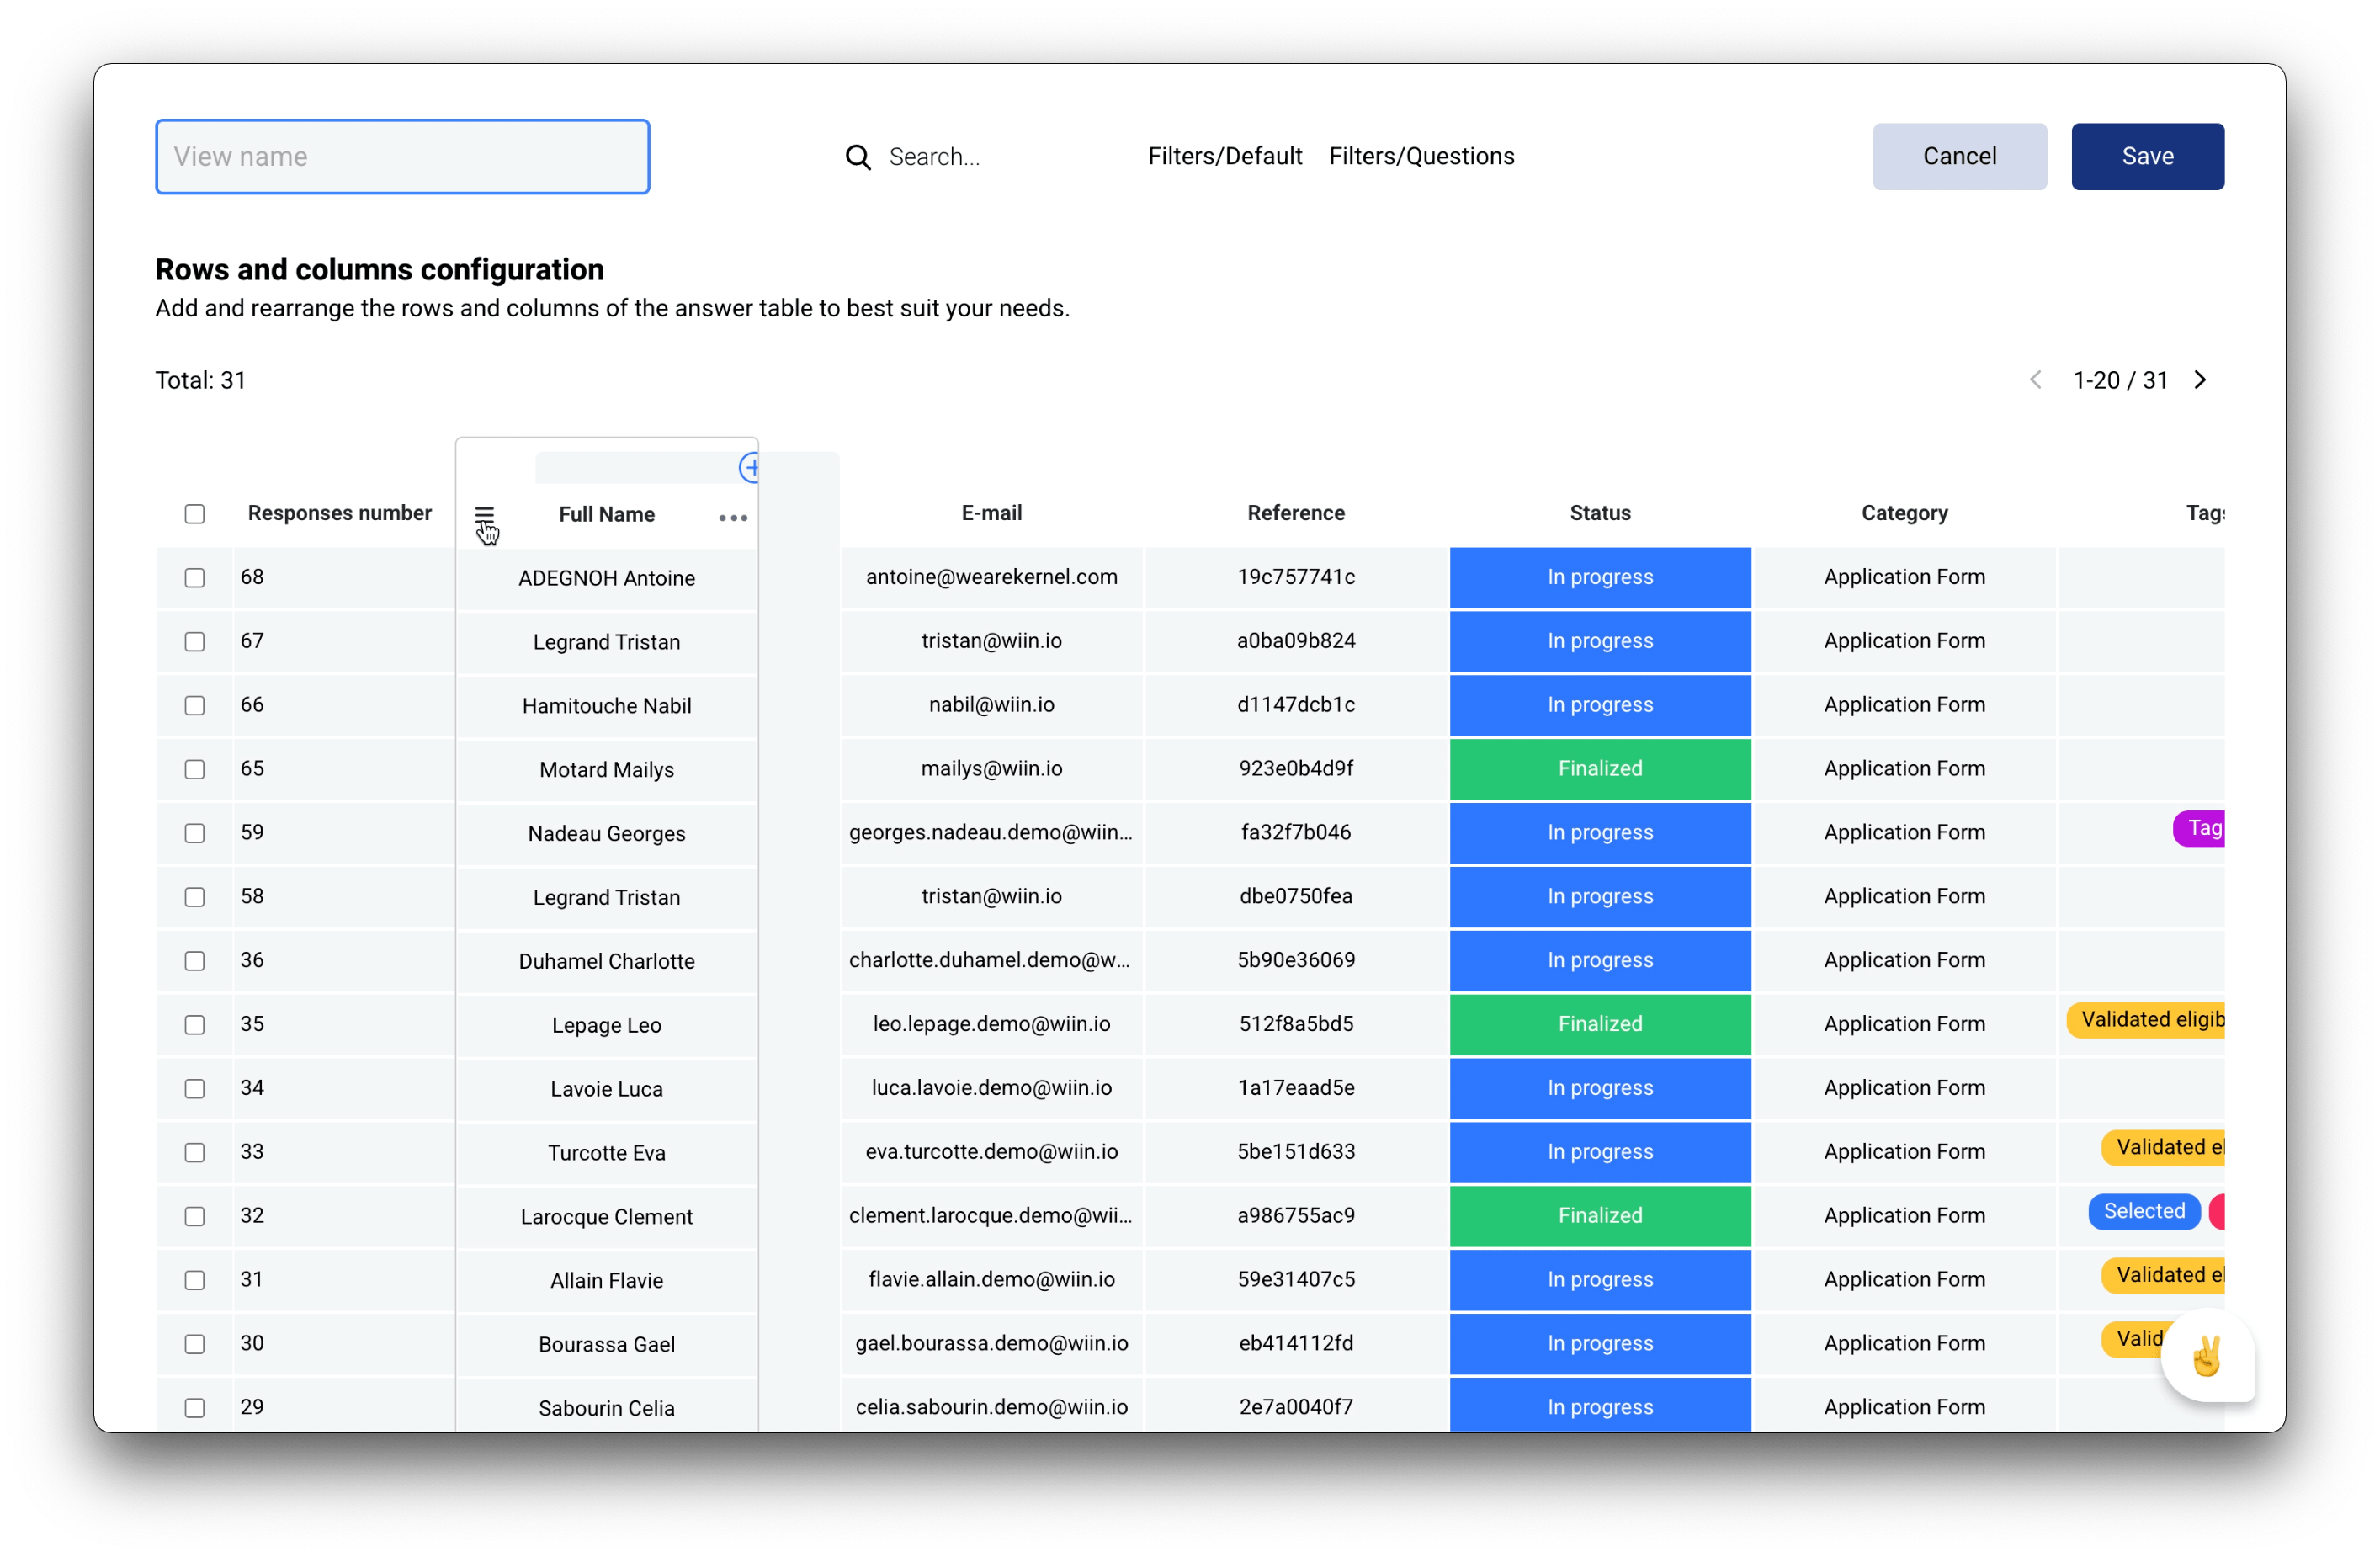Screen dimensions: 2380x1557
Task: Tick the checkbox for response 32
Action: 195,1216
